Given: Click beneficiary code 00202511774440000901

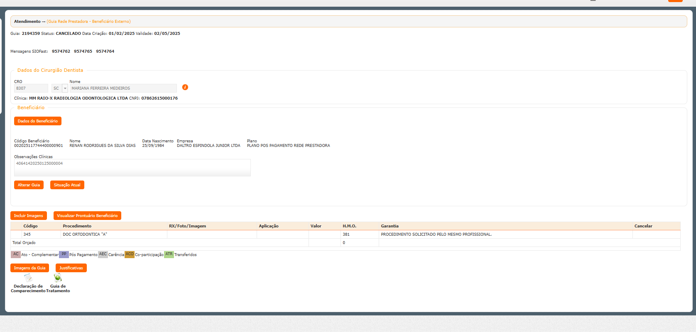Looking at the screenshot, I should pos(39,146).
